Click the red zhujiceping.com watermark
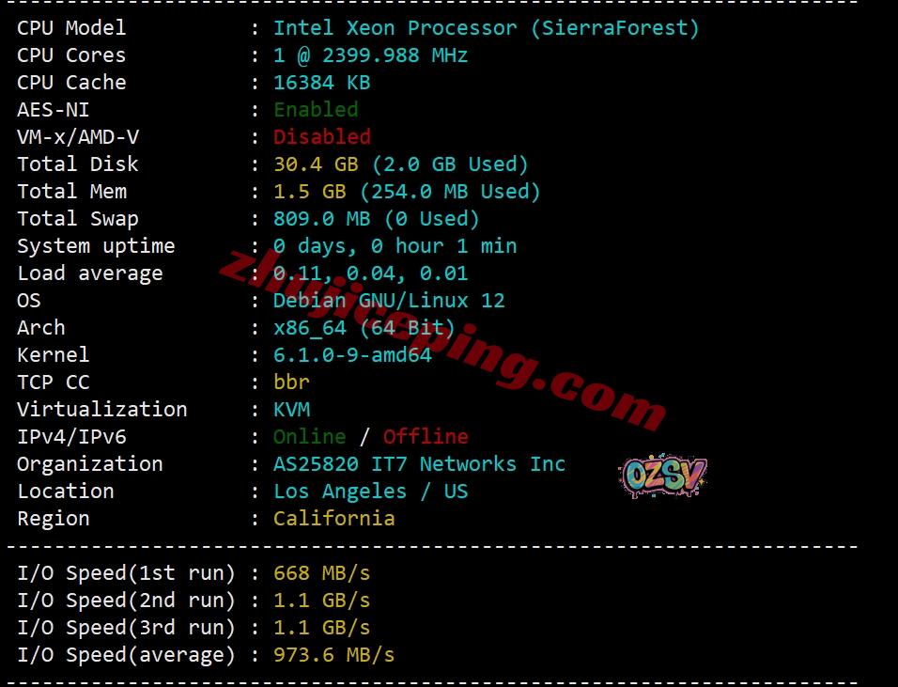The width and height of the screenshot is (898, 687). 442,340
